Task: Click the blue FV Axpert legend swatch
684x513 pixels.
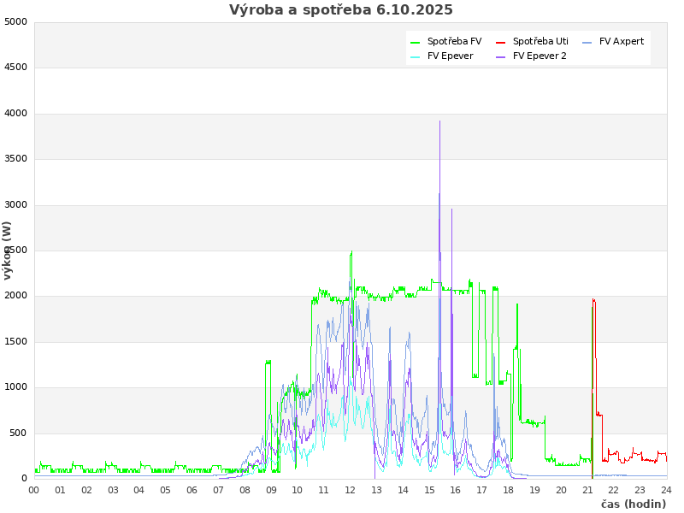Action: coord(587,42)
